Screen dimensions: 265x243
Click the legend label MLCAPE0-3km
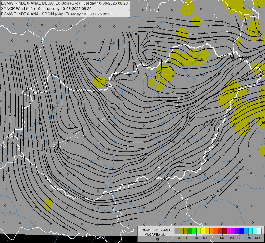click(x=156, y=235)
